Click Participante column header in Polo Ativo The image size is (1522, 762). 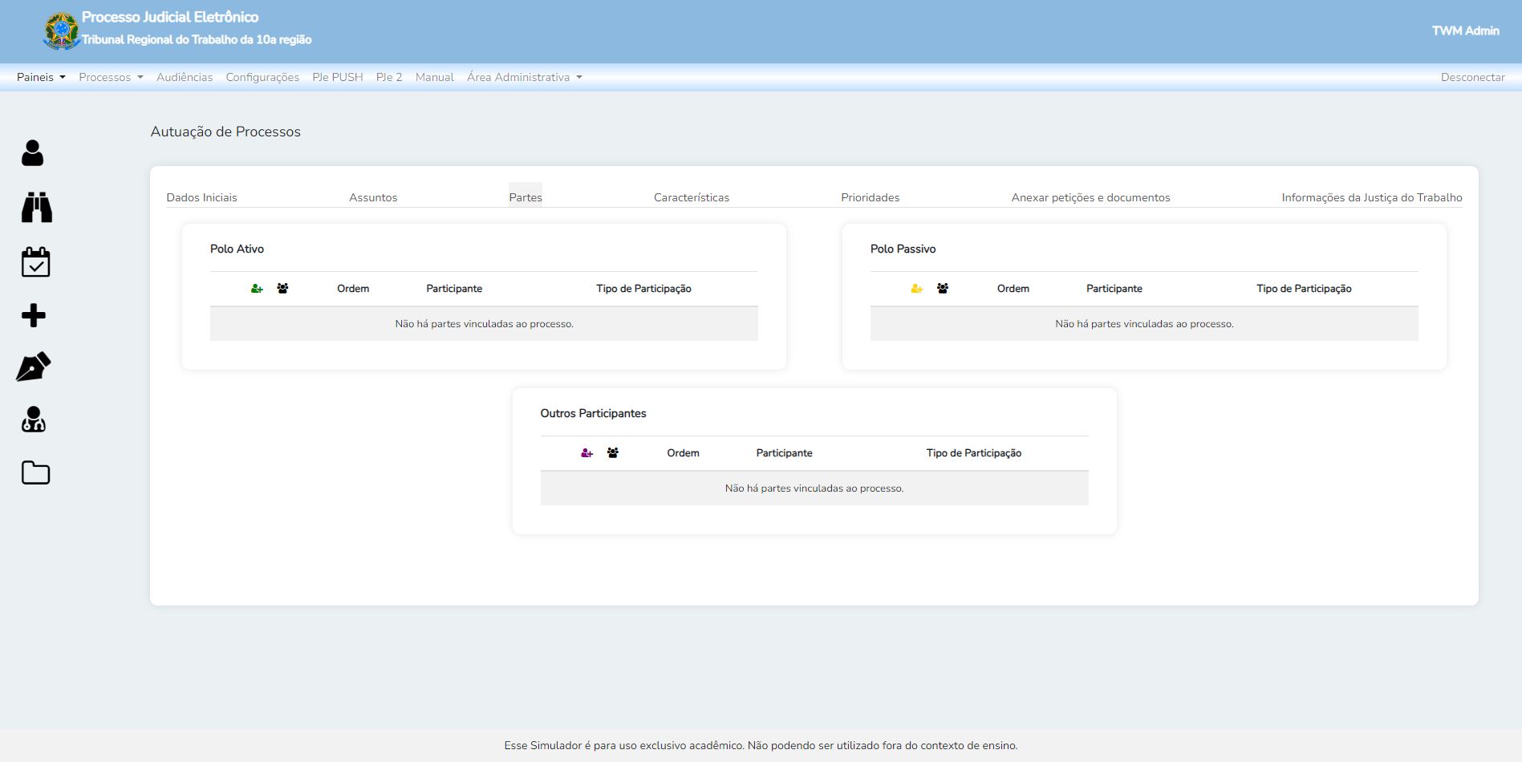[x=454, y=289]
